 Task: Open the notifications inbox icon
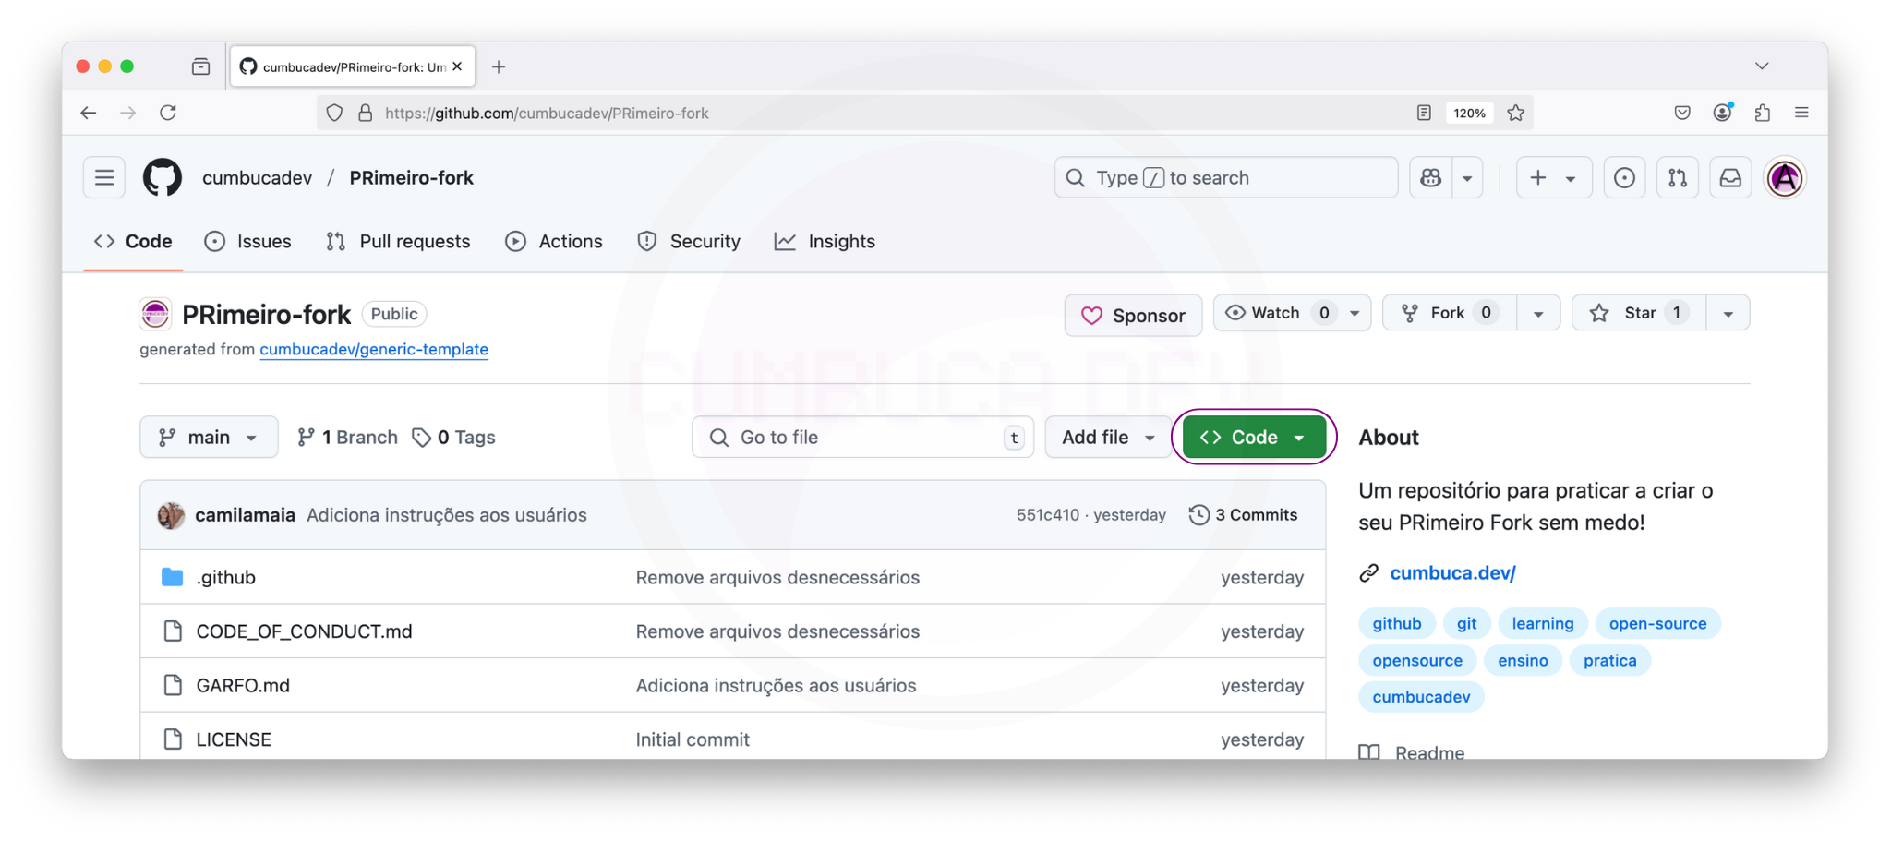pos(1730,177)
